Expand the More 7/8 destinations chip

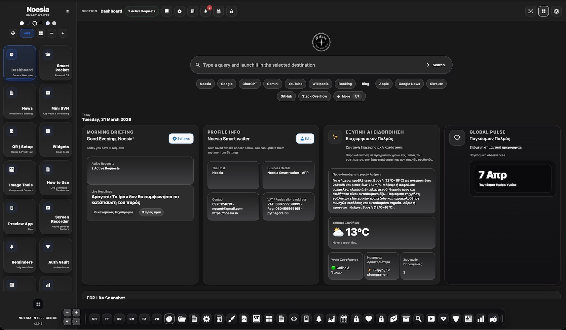(x=350, y=96)
